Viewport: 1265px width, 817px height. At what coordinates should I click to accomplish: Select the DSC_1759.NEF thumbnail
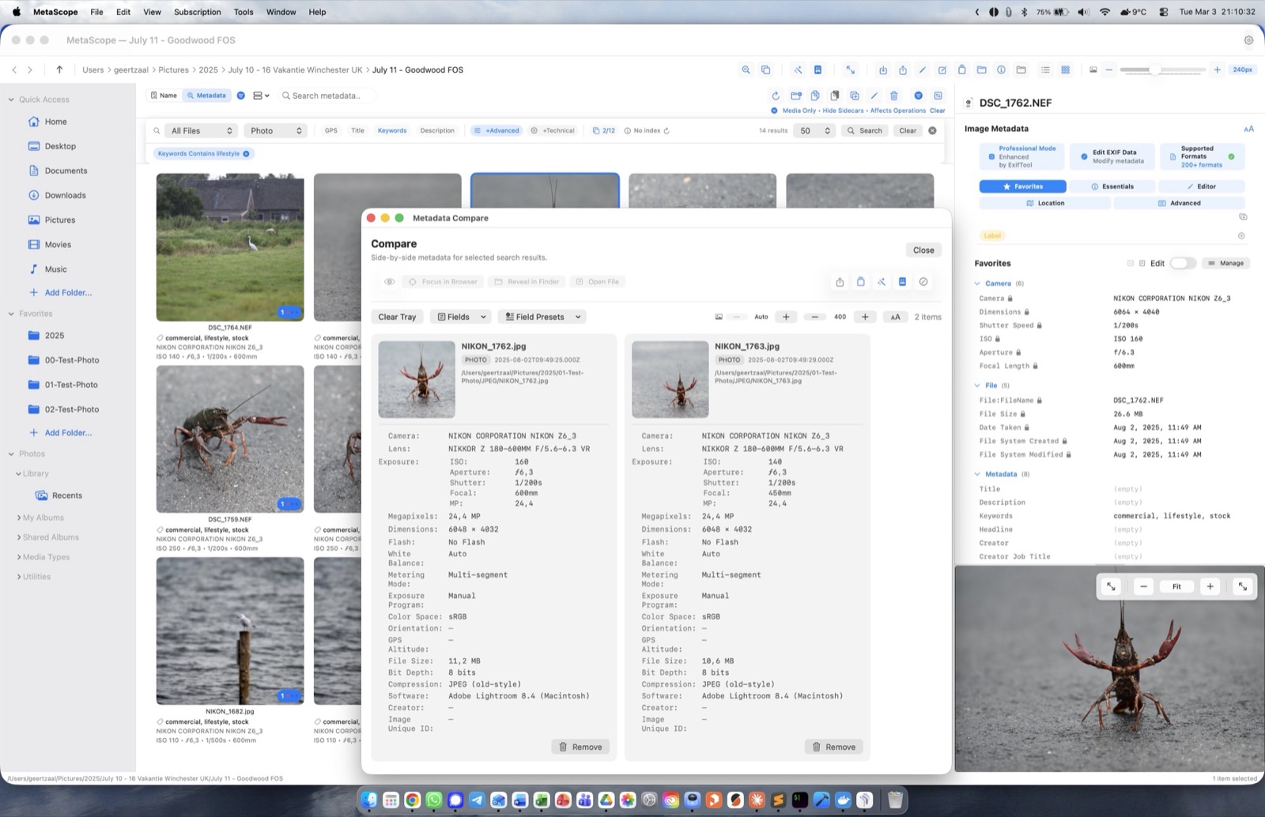click(229, 439)
